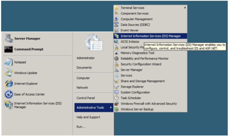Open Server Manager pinned icon
Image resolution: width=230 pixels, height=137 pixels.
pyautogui.click(x=9, y=38)
